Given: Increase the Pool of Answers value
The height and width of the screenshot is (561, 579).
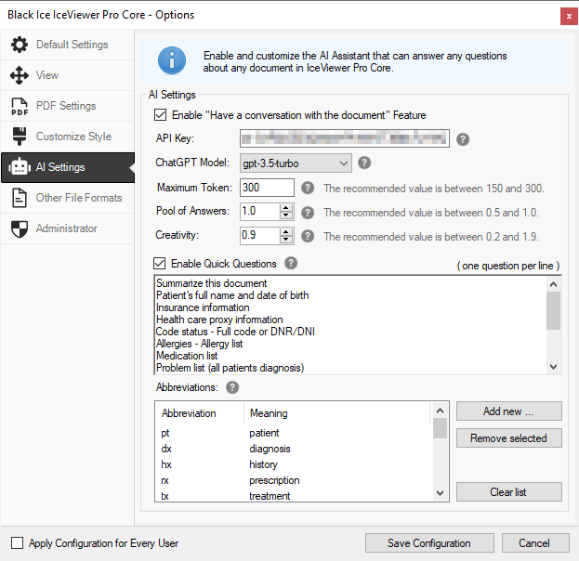Looking at the screenshot, I should tap(287, 207).
